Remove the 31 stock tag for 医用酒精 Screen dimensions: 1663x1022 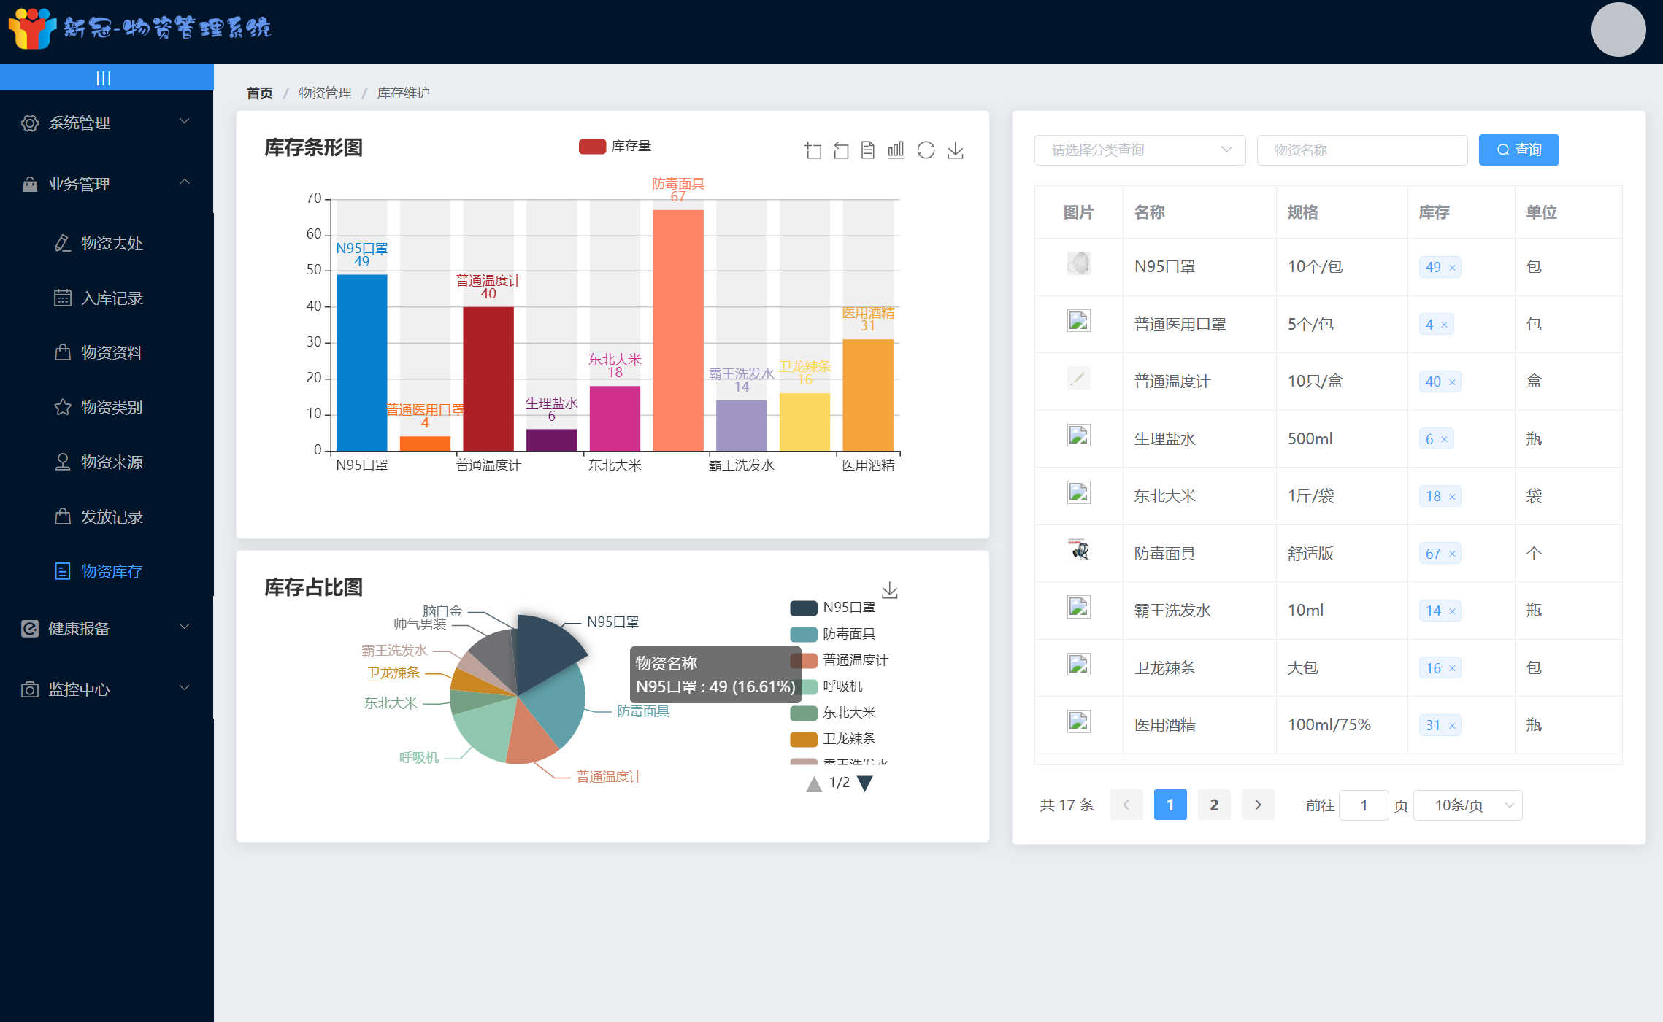click(x=1452, y=726)
